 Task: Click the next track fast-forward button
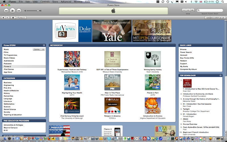click(19, 11)
